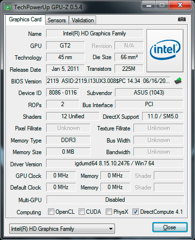Viewport: 195px width, 240px height.
Task: Click the Driver Version field
Action: point(115,163)
